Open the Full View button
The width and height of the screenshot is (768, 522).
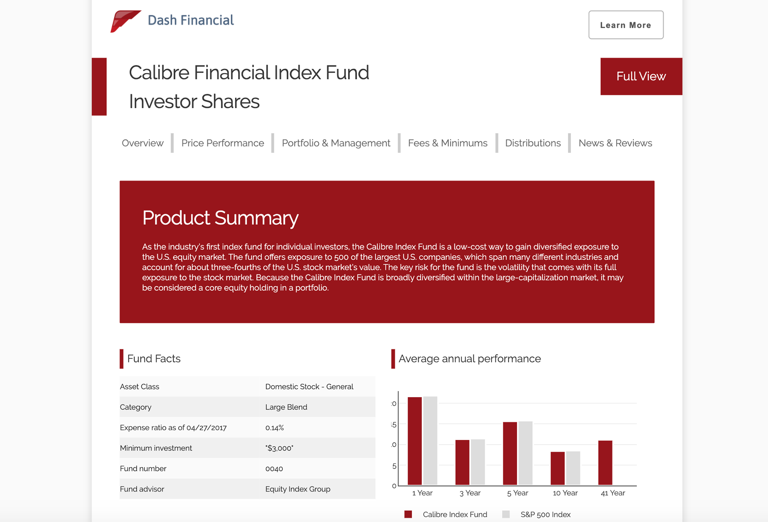coord(641,76)
